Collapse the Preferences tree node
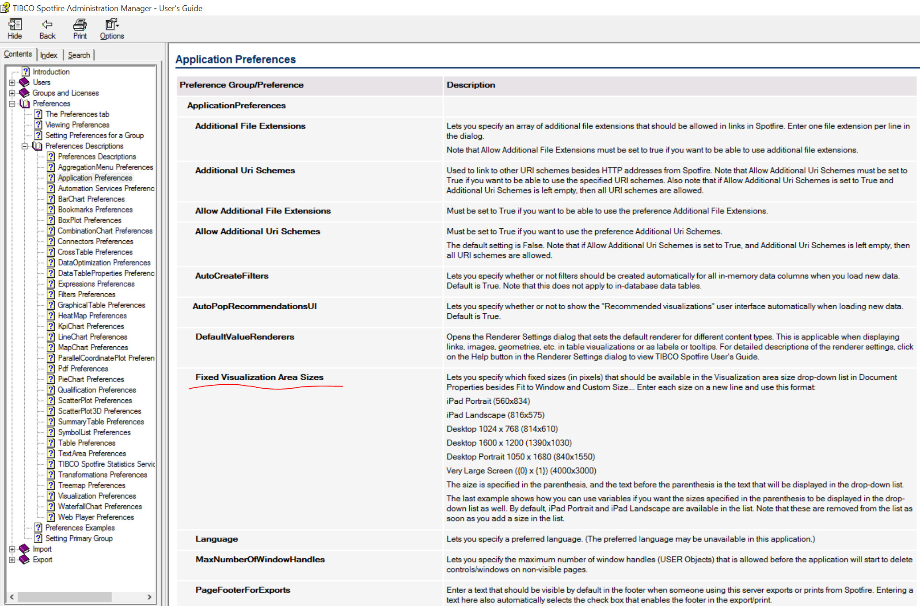The width and height of the screenshot is (920, 606). coord(12,104)
